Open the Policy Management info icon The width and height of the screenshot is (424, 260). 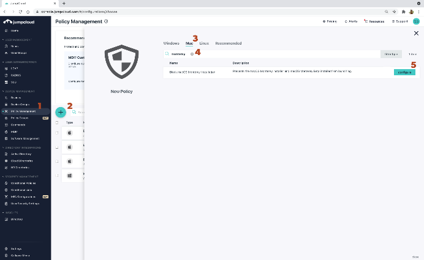click(x=106, y=21)
